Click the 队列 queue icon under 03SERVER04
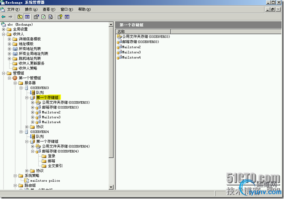The image size is (284, 199). (x=33, y=137)
